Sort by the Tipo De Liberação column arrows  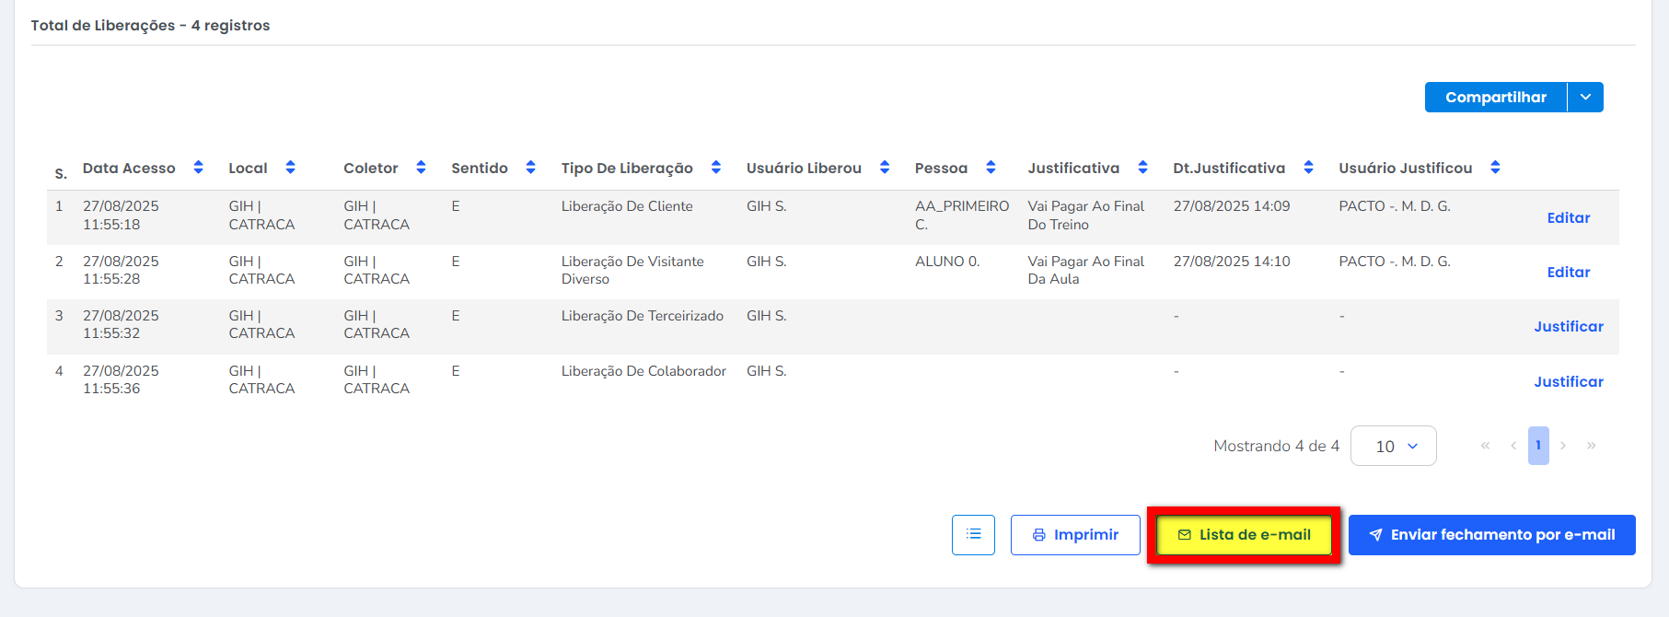[x=715, y=168]
